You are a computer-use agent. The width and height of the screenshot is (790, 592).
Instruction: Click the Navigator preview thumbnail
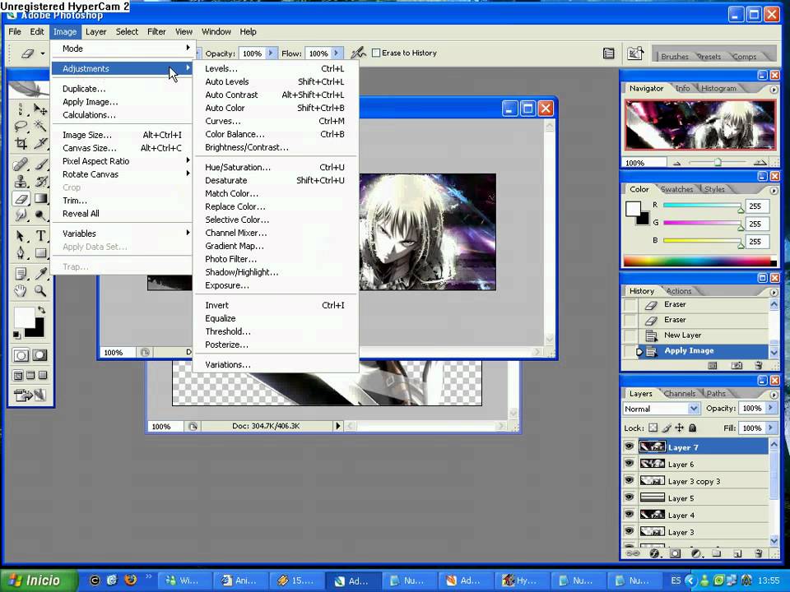(x=700, y=125)
